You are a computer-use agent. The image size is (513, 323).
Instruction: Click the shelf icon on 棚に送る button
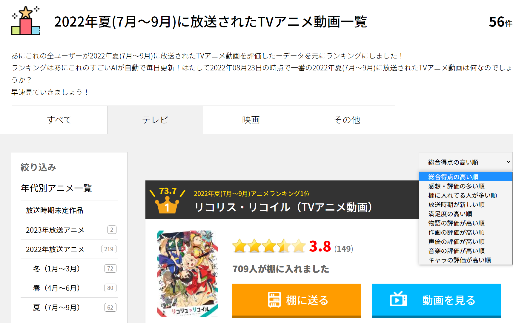[274, 299]
